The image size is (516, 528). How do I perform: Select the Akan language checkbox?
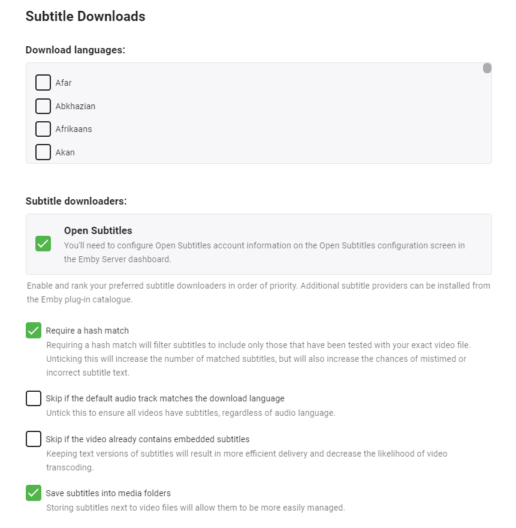[x=43, y=152]
